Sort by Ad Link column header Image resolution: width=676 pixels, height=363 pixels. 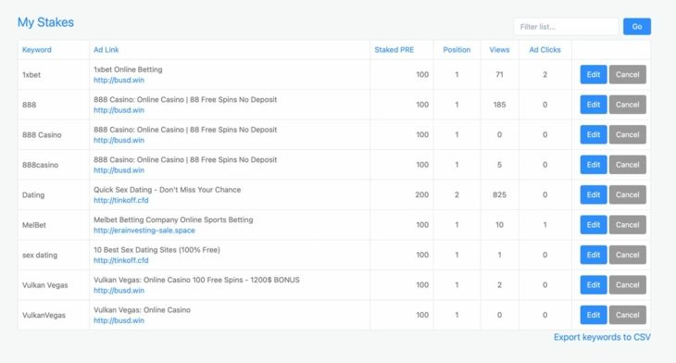tap(106, 50)
